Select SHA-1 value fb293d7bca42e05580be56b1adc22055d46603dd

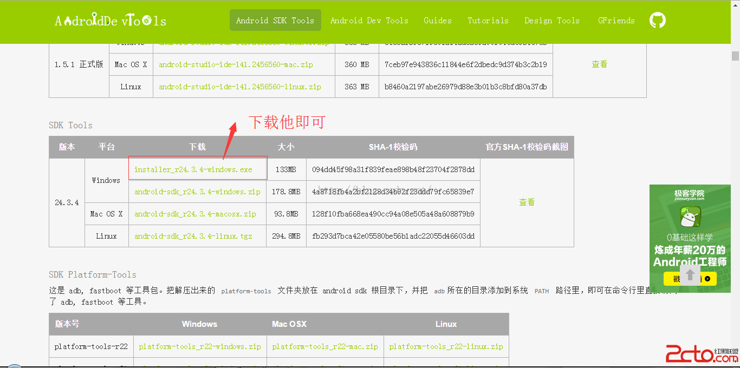coord(393,236)
